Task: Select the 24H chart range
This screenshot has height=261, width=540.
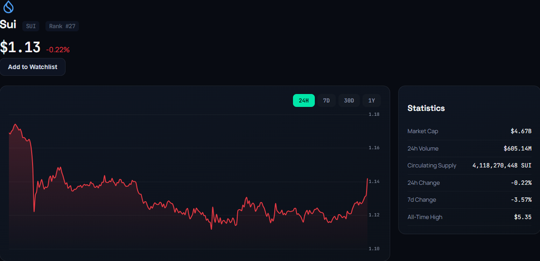Action: pyautogui.click(x=304, y=101)
